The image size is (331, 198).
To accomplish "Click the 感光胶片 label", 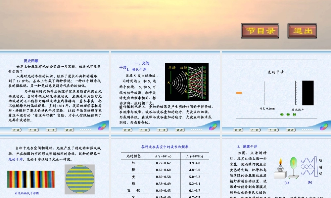I will tap(298, 110).
